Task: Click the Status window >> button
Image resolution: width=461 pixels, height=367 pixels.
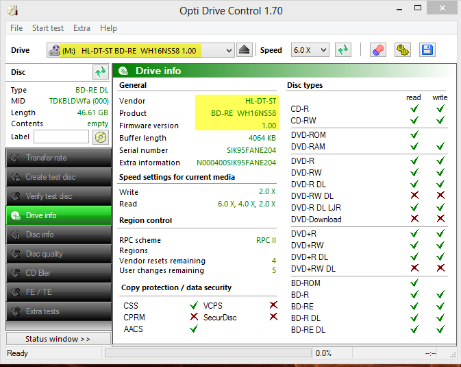Action: 58,339
